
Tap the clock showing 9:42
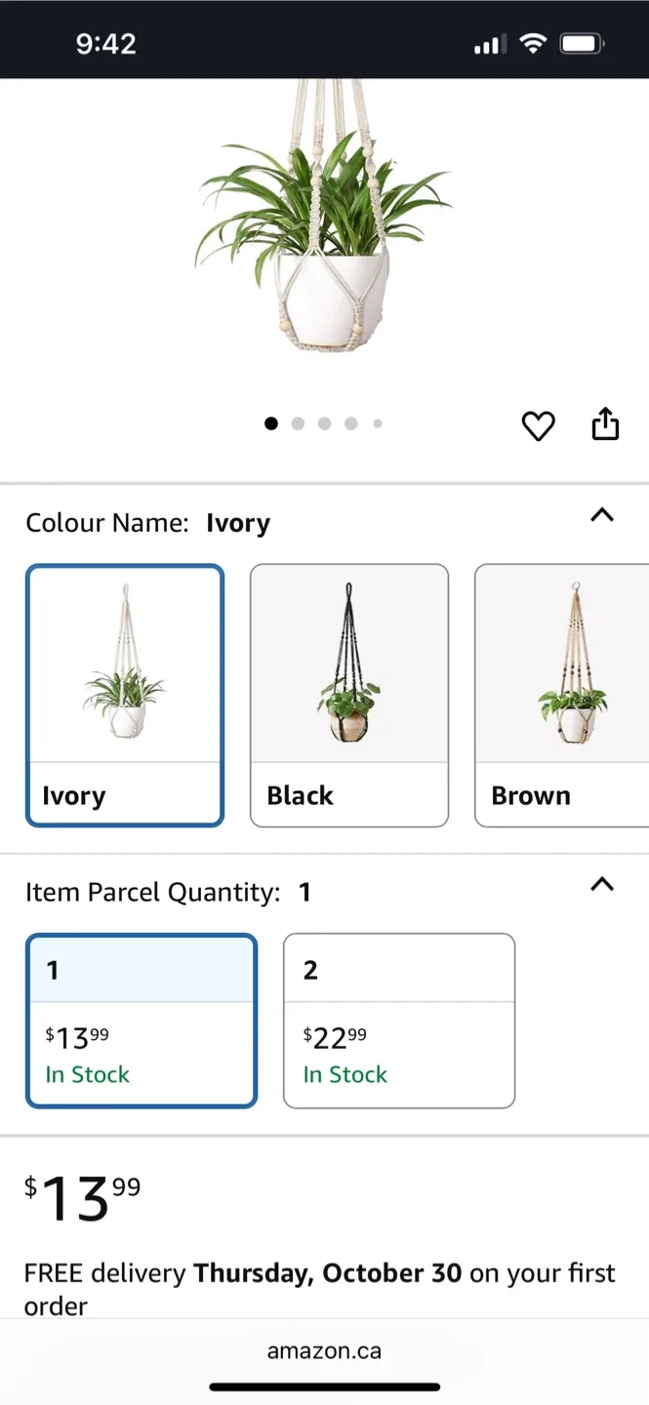point(106,42)
